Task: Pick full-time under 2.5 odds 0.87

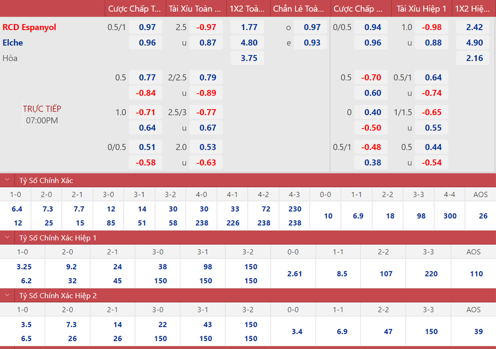Action: [x=206, y=43]
